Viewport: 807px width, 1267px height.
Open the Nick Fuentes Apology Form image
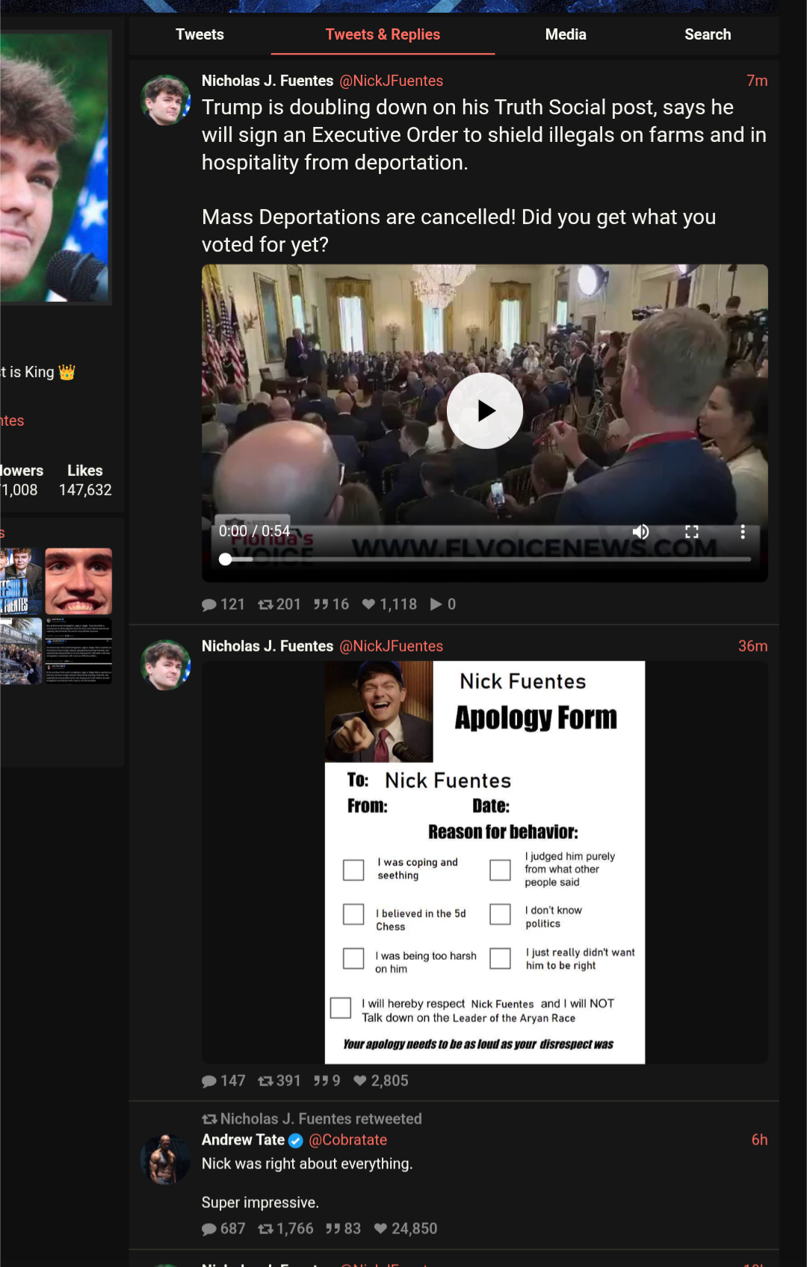tap(485, 862)
